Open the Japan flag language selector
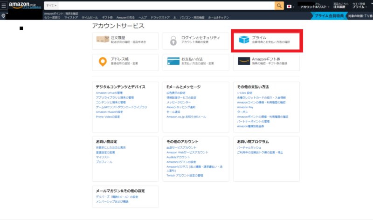 coord(290,7)
